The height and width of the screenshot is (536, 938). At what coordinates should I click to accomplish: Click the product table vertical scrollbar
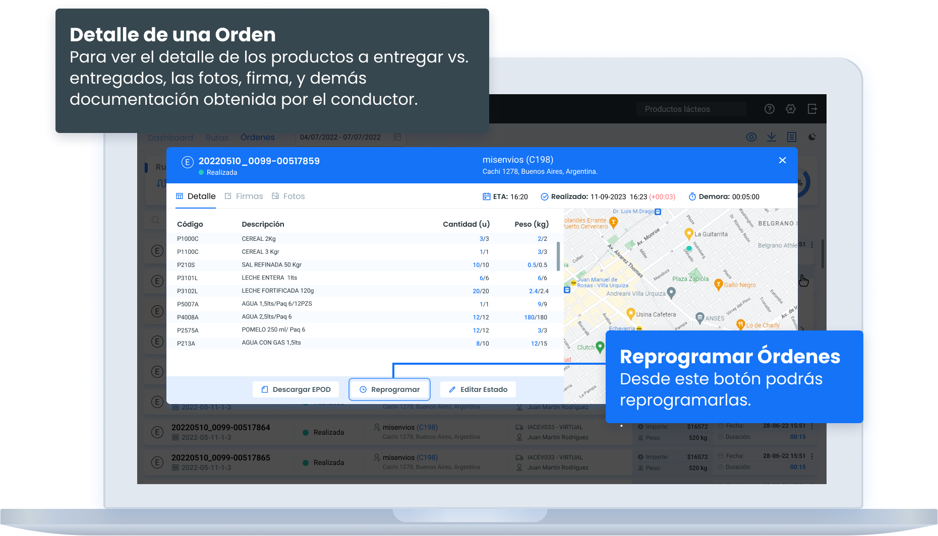pos(558,256)
